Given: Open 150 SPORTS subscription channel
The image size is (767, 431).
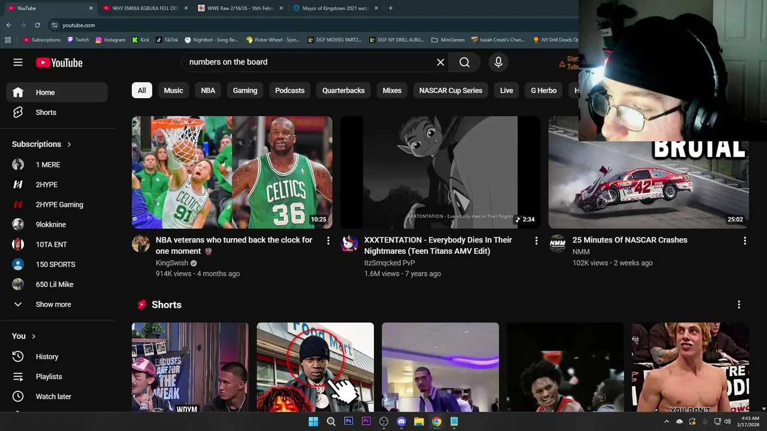Looking at the screenshot, I should click(57, 265).
